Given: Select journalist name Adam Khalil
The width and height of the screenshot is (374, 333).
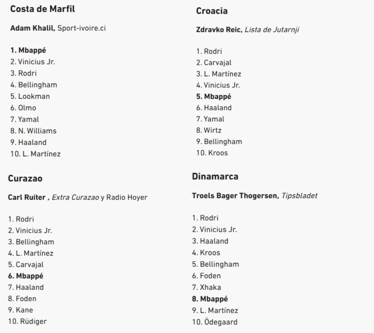Looking at the screenshot, I should 32,28.
